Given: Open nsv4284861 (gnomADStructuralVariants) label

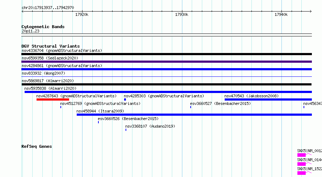Looking at the screenshot, I should pos(62,66).
